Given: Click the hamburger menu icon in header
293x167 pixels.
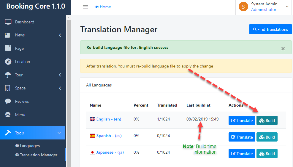Looking at the screenshot, I should click(x=85, y=7).
